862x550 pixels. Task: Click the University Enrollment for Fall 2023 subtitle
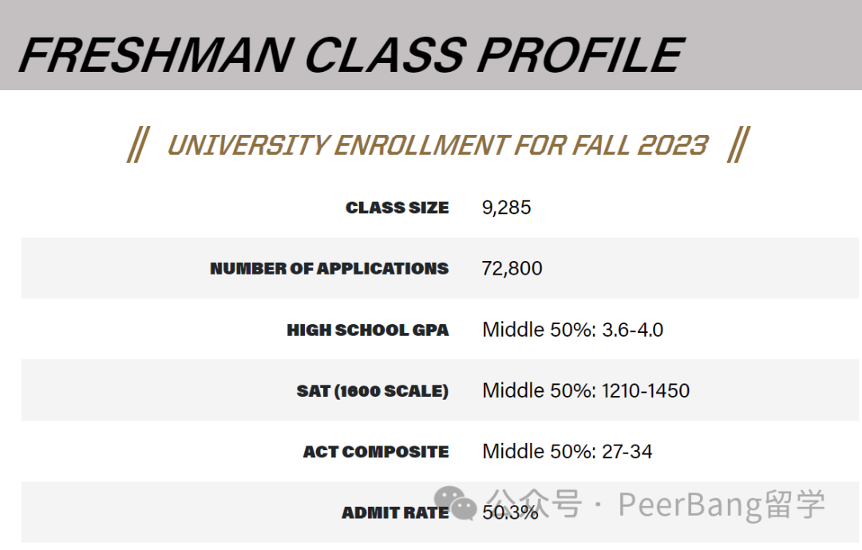pos(437,145)
